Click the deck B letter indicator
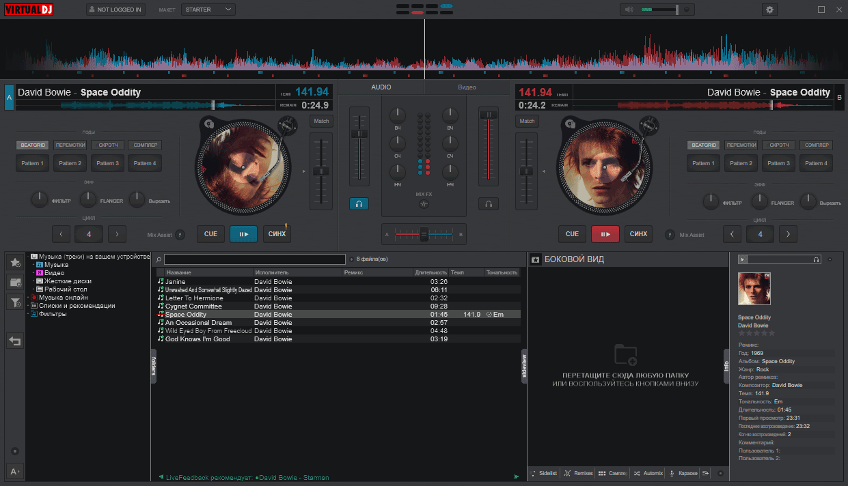848x486 pixels. click(839, 97)
